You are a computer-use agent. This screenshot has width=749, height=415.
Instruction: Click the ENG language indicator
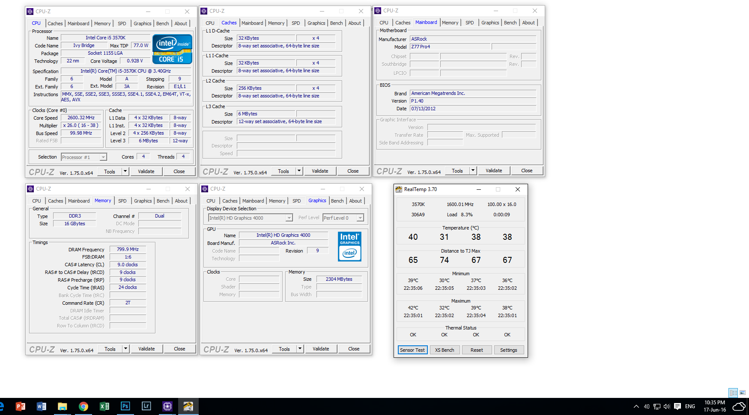point(690,406)
